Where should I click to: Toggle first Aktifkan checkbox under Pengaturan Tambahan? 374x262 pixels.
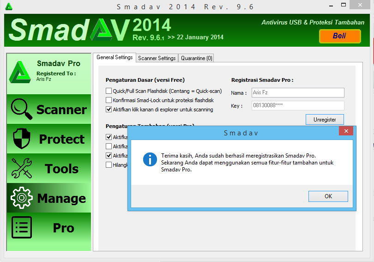(x=109, y=137)
